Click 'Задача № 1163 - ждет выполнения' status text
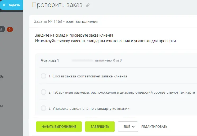197x136 pixels. tap(66, 21)
